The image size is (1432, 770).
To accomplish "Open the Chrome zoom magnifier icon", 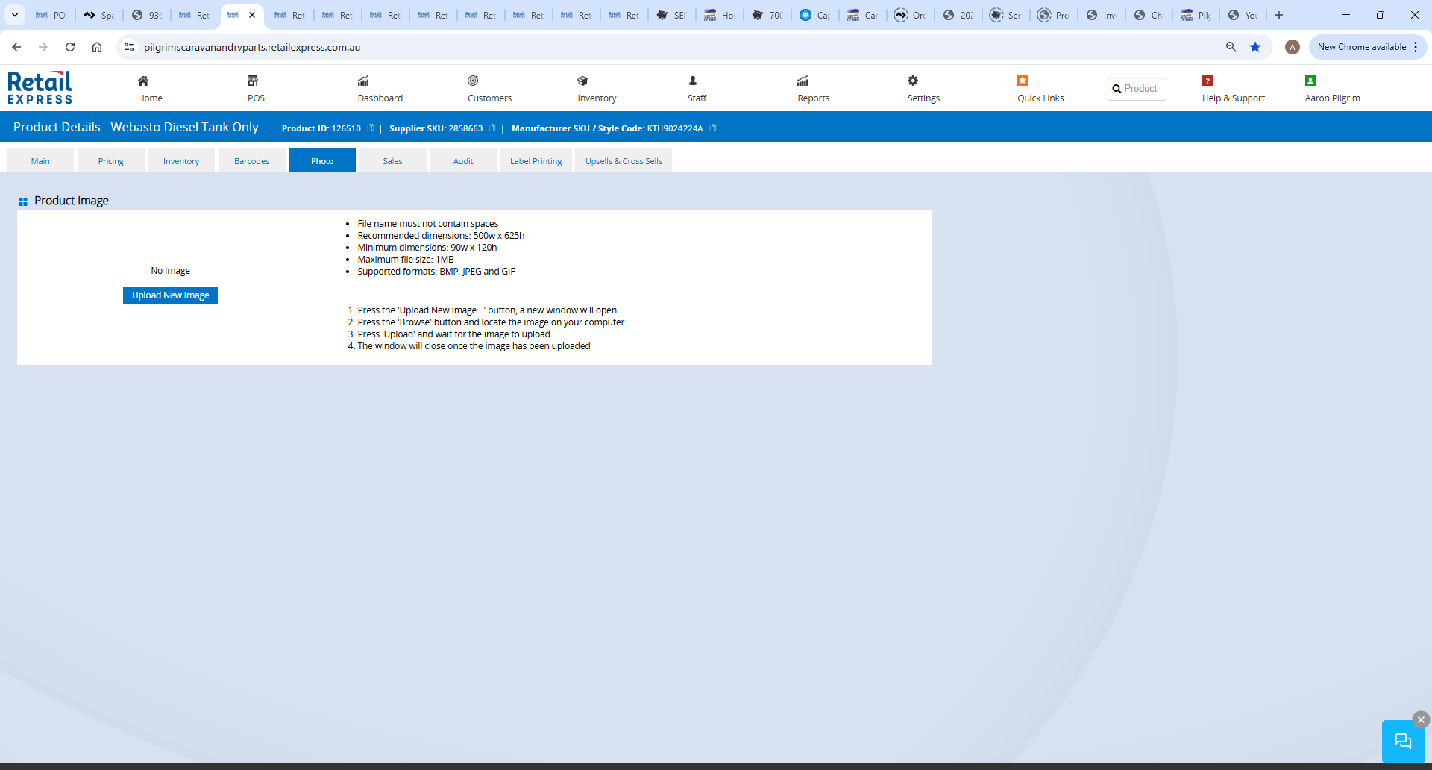I will tap(1231, 47).
